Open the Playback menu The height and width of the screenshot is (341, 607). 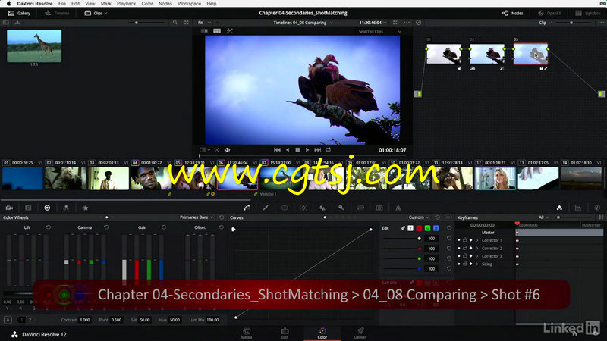pyautogui.click(x=126, y=4)
